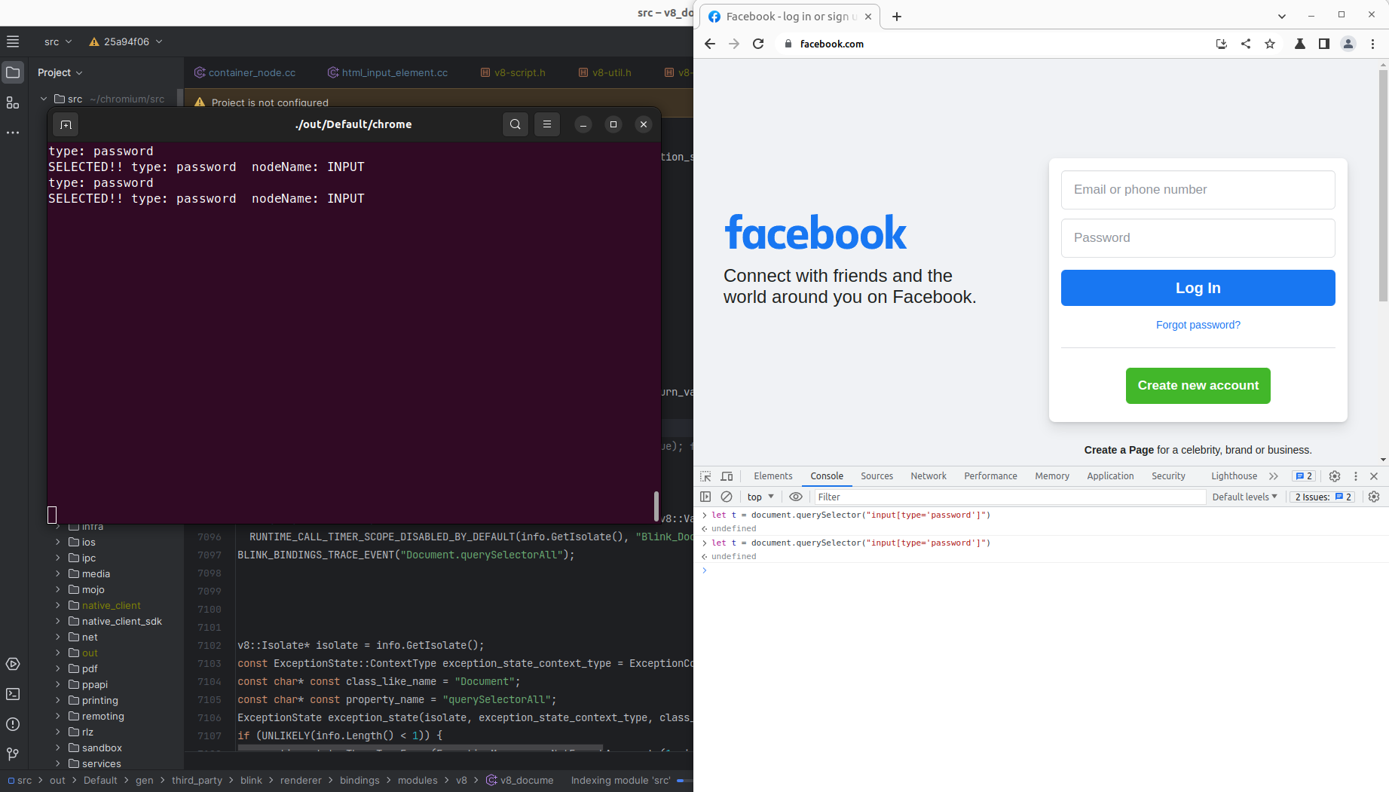This screenshot has width=1389, height=792.
Task: Click the new tab icon in terminal window
Action: (66, 124)
